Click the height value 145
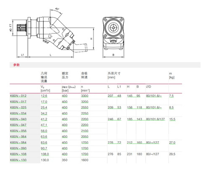210x171 pixels. [130, 96]
